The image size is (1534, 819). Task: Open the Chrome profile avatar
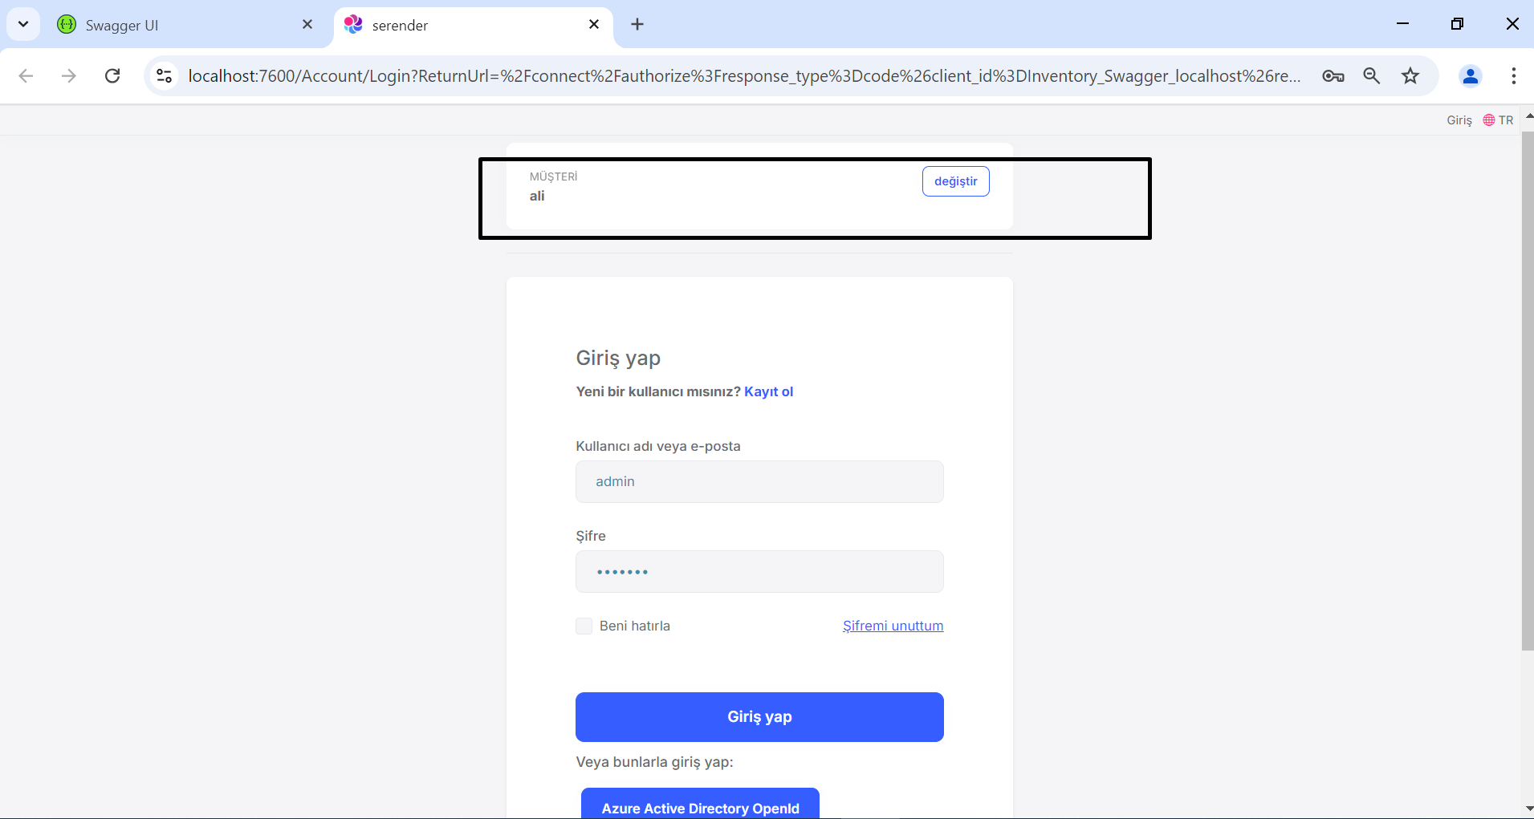[x=1471, y=76]
